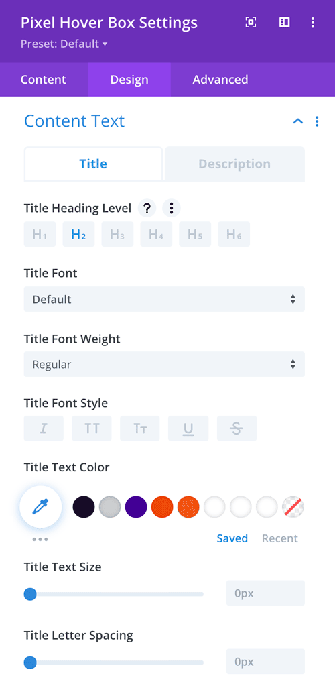
Task: Toggle underline title font style
Action: [188, 428]
